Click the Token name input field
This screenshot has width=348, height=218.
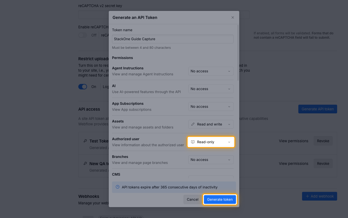(x=173, y=39)
